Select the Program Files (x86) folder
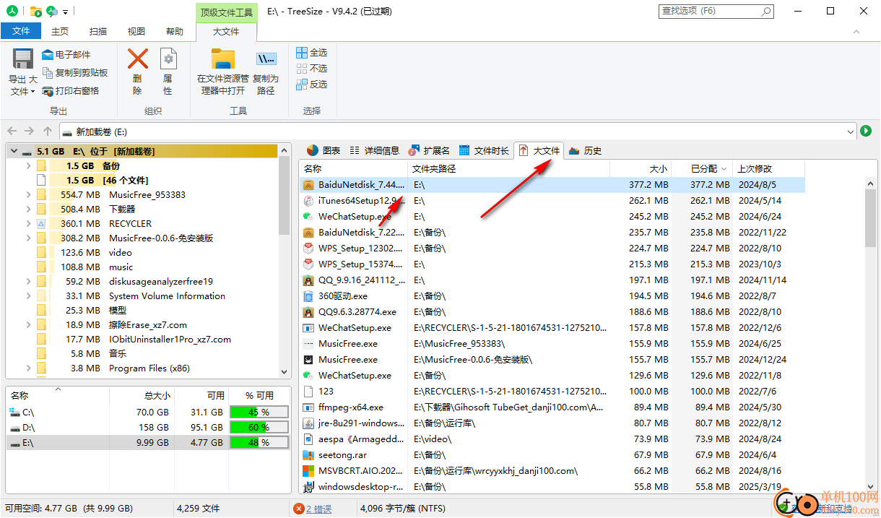The height and width of the screenshot is (518, 881). (149, 368)
